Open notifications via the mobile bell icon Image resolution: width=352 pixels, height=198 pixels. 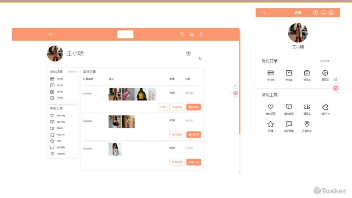[323, 13]
